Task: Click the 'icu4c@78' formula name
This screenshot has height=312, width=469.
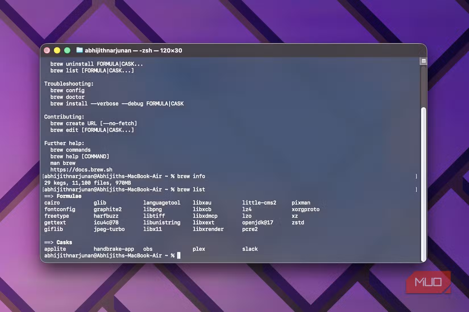Action: click(106, 223)
